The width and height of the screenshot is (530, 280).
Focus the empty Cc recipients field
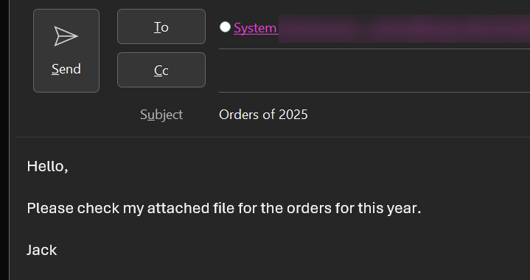(x=374, y=71)
